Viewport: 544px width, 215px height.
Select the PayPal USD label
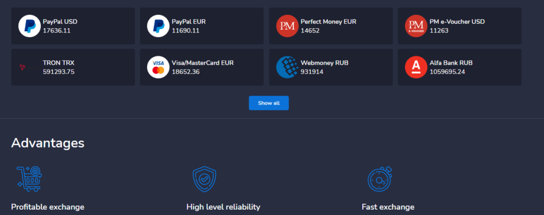click(x=60, y=21)
